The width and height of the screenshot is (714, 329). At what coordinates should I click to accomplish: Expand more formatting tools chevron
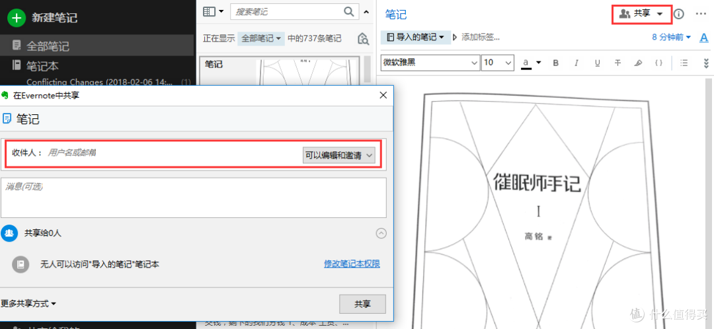(706, 63)
